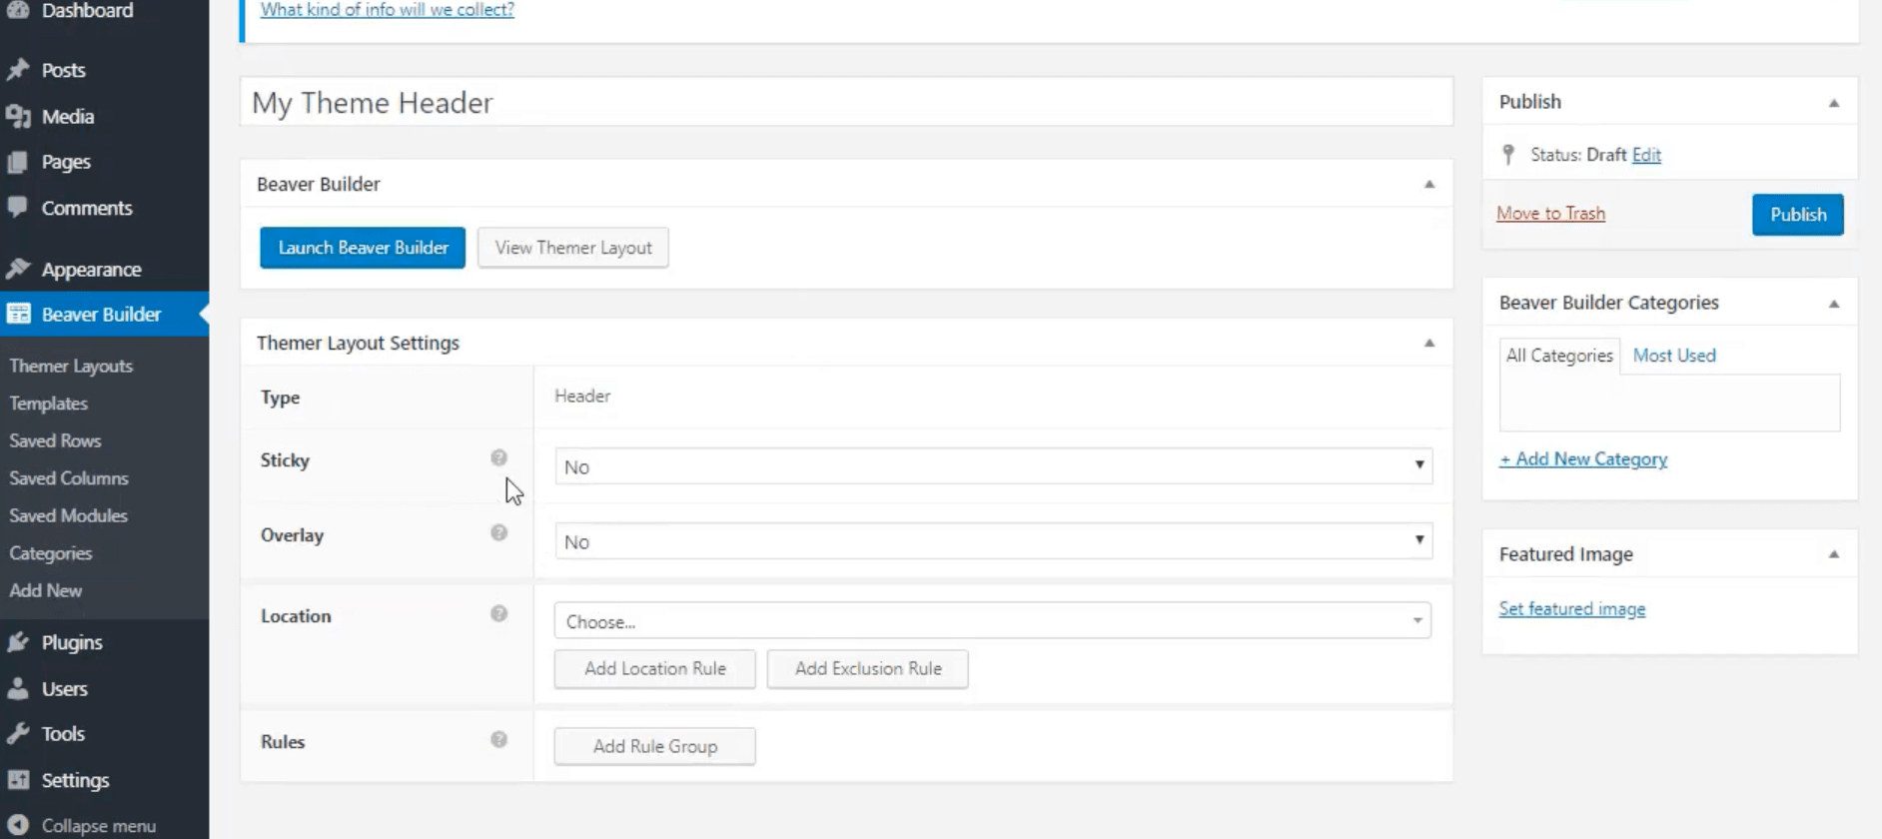Click the Posts pushpin icon
Image resolution: width=1882 pixels, height=839 pixels.
[x=18, y=70]
